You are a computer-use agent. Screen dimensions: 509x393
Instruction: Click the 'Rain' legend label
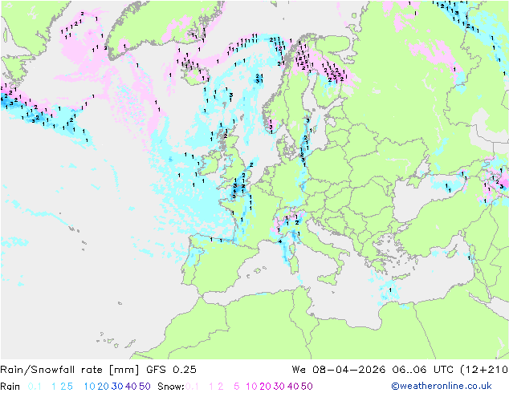pos(10,387)
